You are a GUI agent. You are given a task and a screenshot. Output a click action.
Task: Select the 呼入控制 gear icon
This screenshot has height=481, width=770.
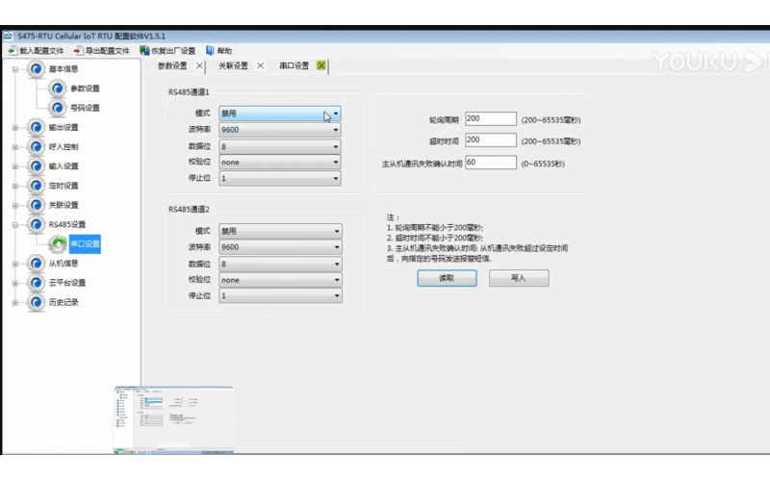36,147
